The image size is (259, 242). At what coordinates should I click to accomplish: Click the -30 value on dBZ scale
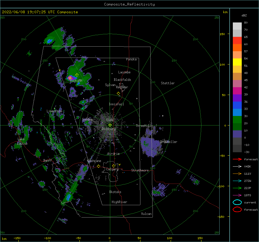pyautogui.click(x=247, y=152)
